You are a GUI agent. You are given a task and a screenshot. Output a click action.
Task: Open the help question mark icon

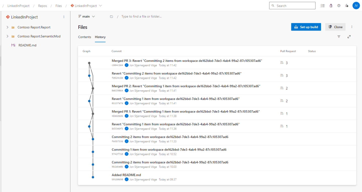coord(339,6)
